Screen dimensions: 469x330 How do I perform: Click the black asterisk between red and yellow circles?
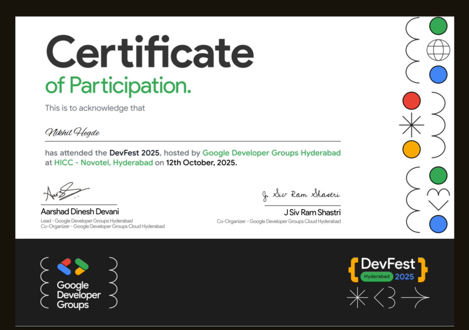[412, 125]
